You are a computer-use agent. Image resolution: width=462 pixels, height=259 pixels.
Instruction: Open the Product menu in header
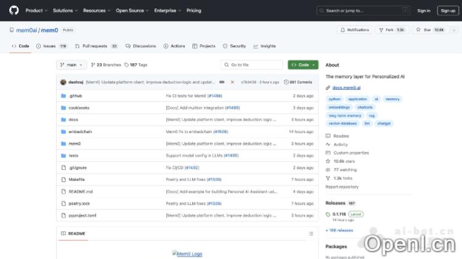36,10
